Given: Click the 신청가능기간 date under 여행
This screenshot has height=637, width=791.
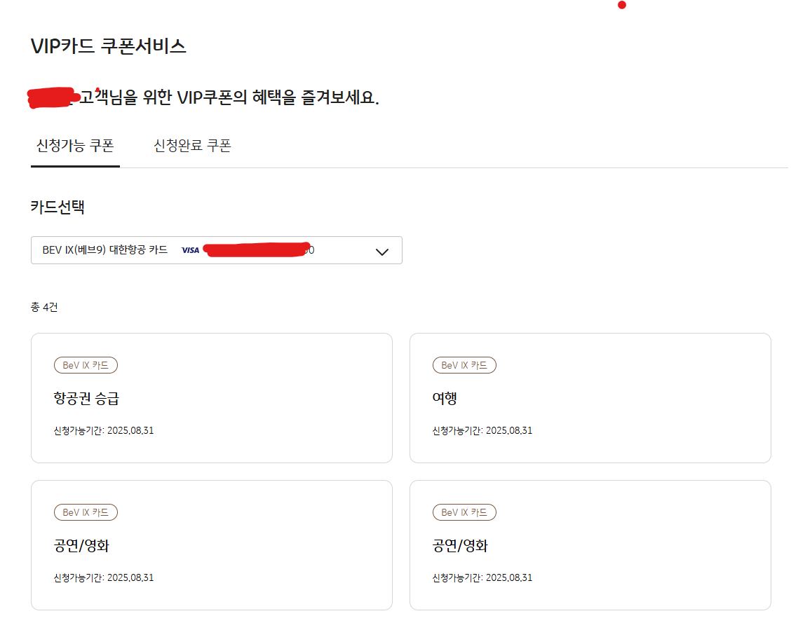Looking at the screenshot, I should point(482,430).
